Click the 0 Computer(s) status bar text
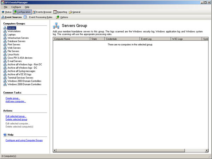 click(x=9, y=156)
